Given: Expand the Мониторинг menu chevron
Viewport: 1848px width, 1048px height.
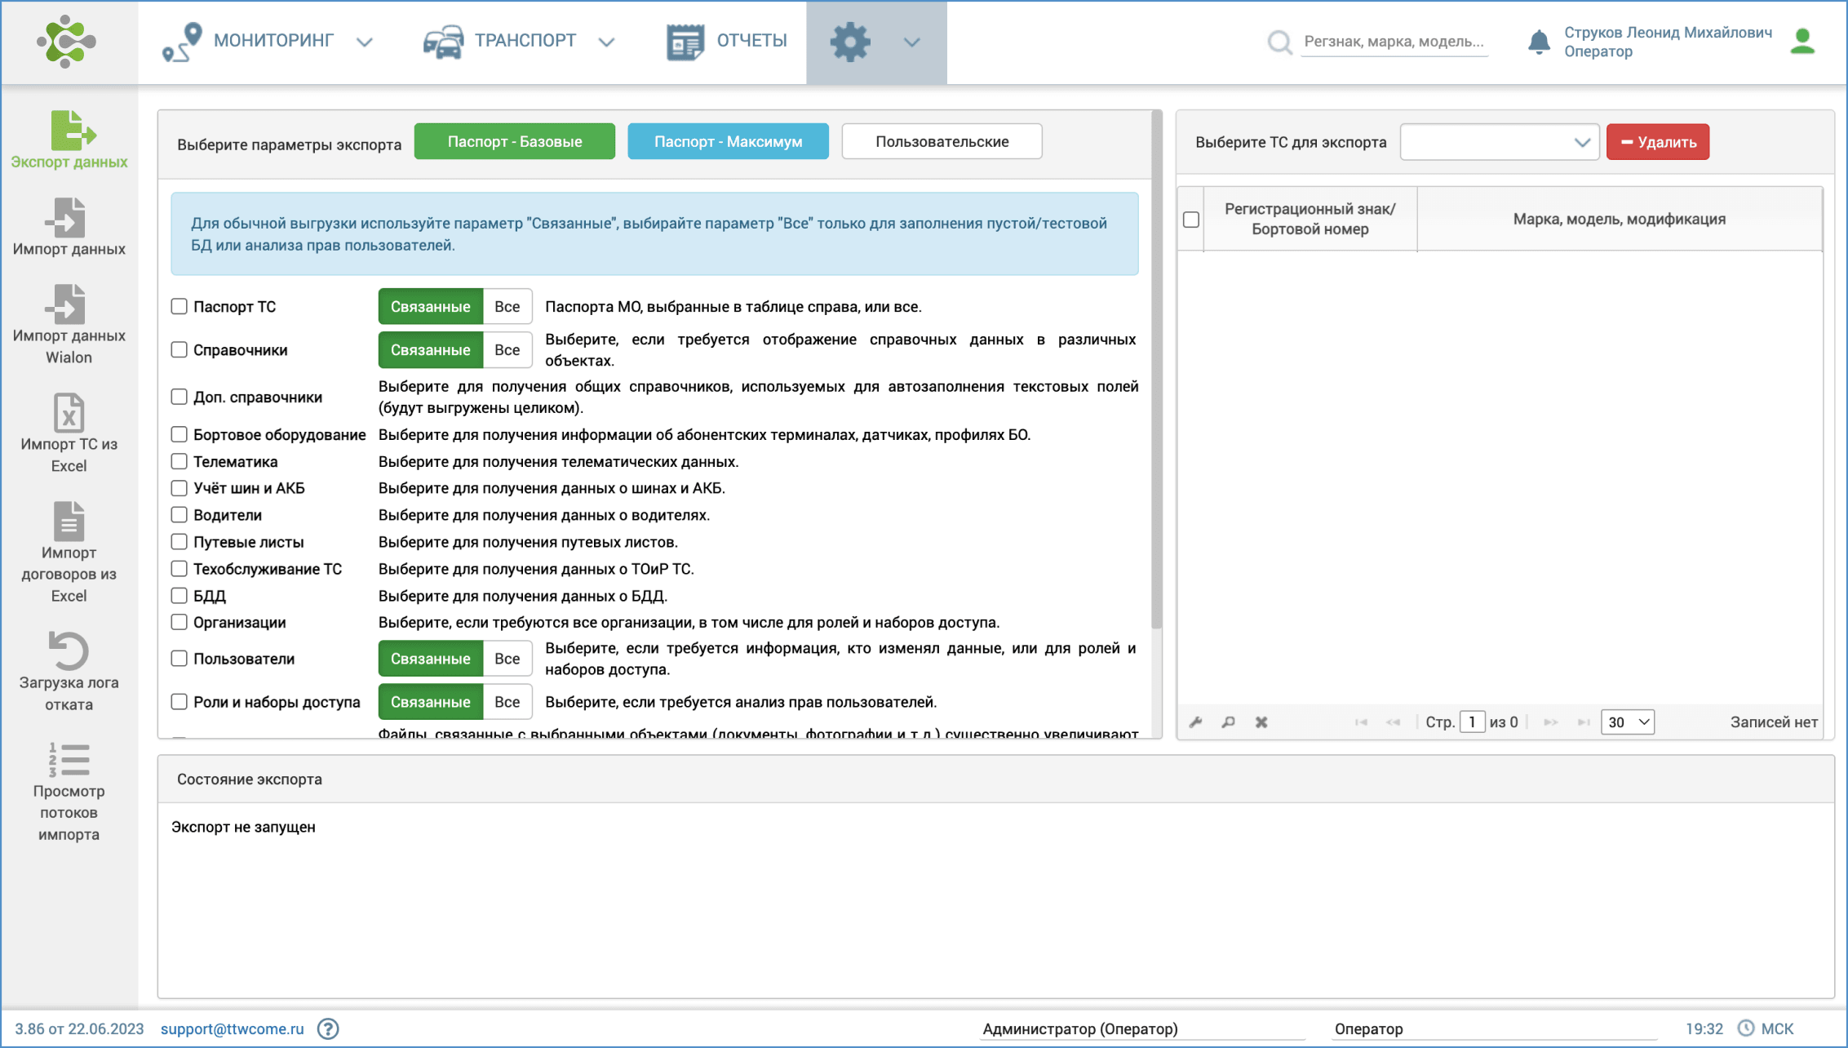Looking at the screenshot, I should (x=365, y=42).
